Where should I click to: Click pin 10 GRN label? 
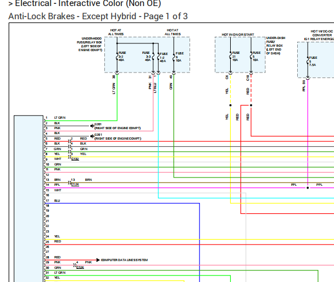click(x=58, y=164)
